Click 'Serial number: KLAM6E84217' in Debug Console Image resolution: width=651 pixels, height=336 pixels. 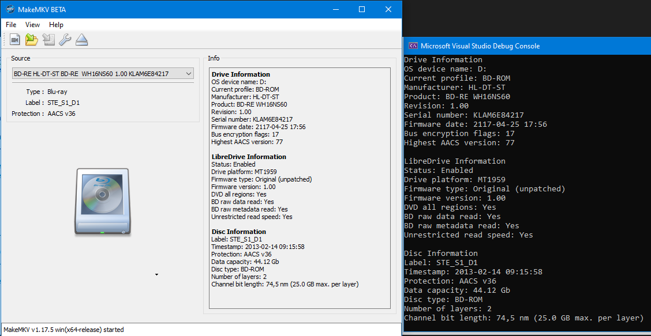click(464, 115)
